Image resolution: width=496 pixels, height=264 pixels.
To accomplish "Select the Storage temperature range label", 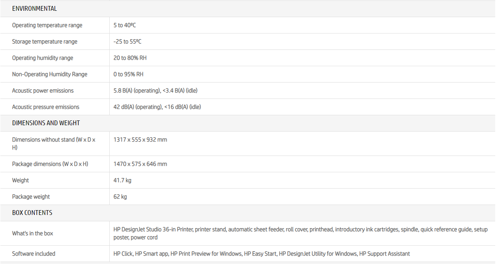I will (x=45, y=41).
